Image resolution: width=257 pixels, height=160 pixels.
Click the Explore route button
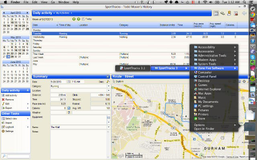tap(118, 81)
